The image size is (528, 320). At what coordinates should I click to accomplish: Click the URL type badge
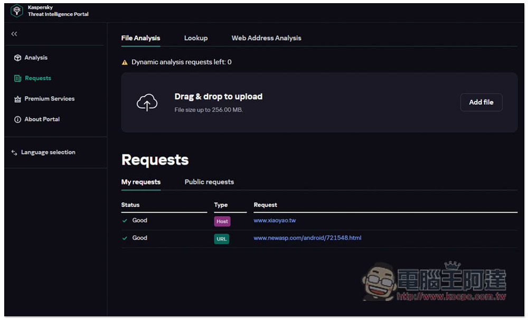(x=222, y=239)
